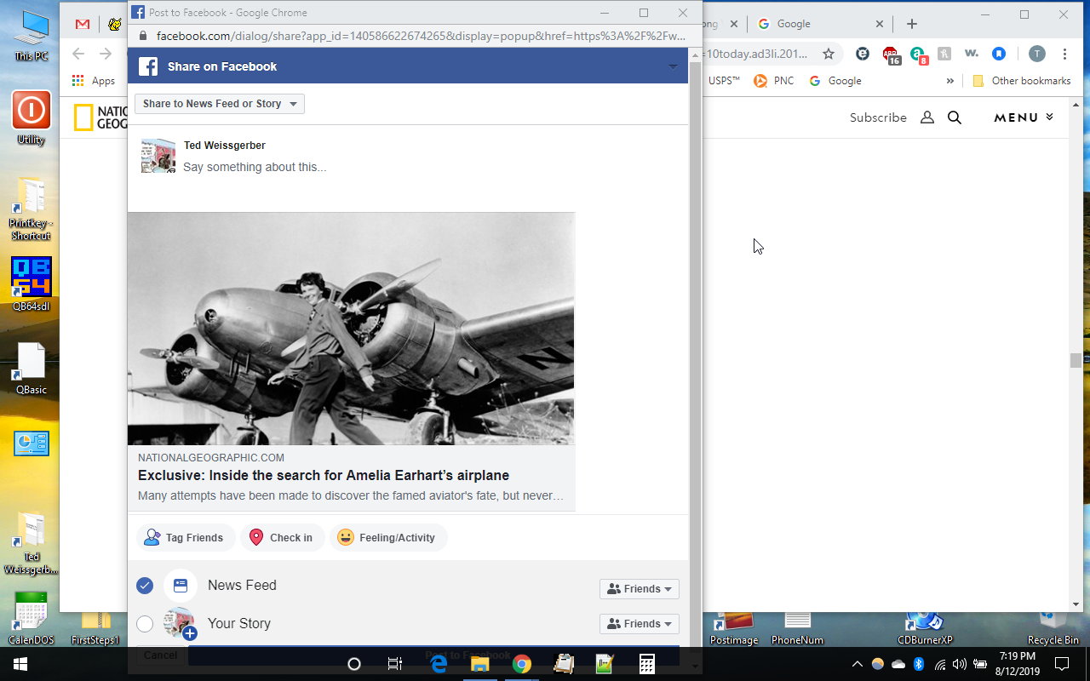Select the QB64sdl desktop icon

(x=31, y=285)
